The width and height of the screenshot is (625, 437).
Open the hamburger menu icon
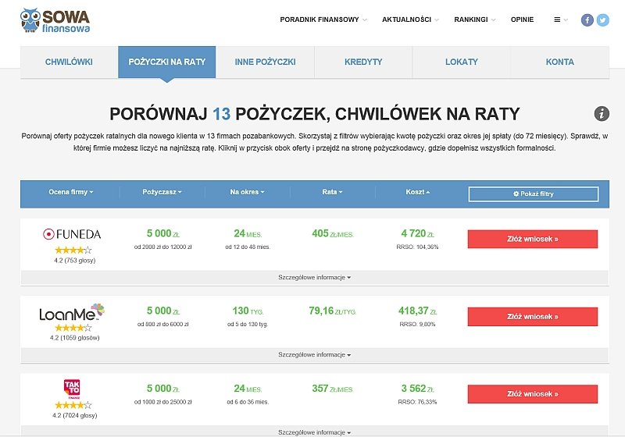point(557,20)
